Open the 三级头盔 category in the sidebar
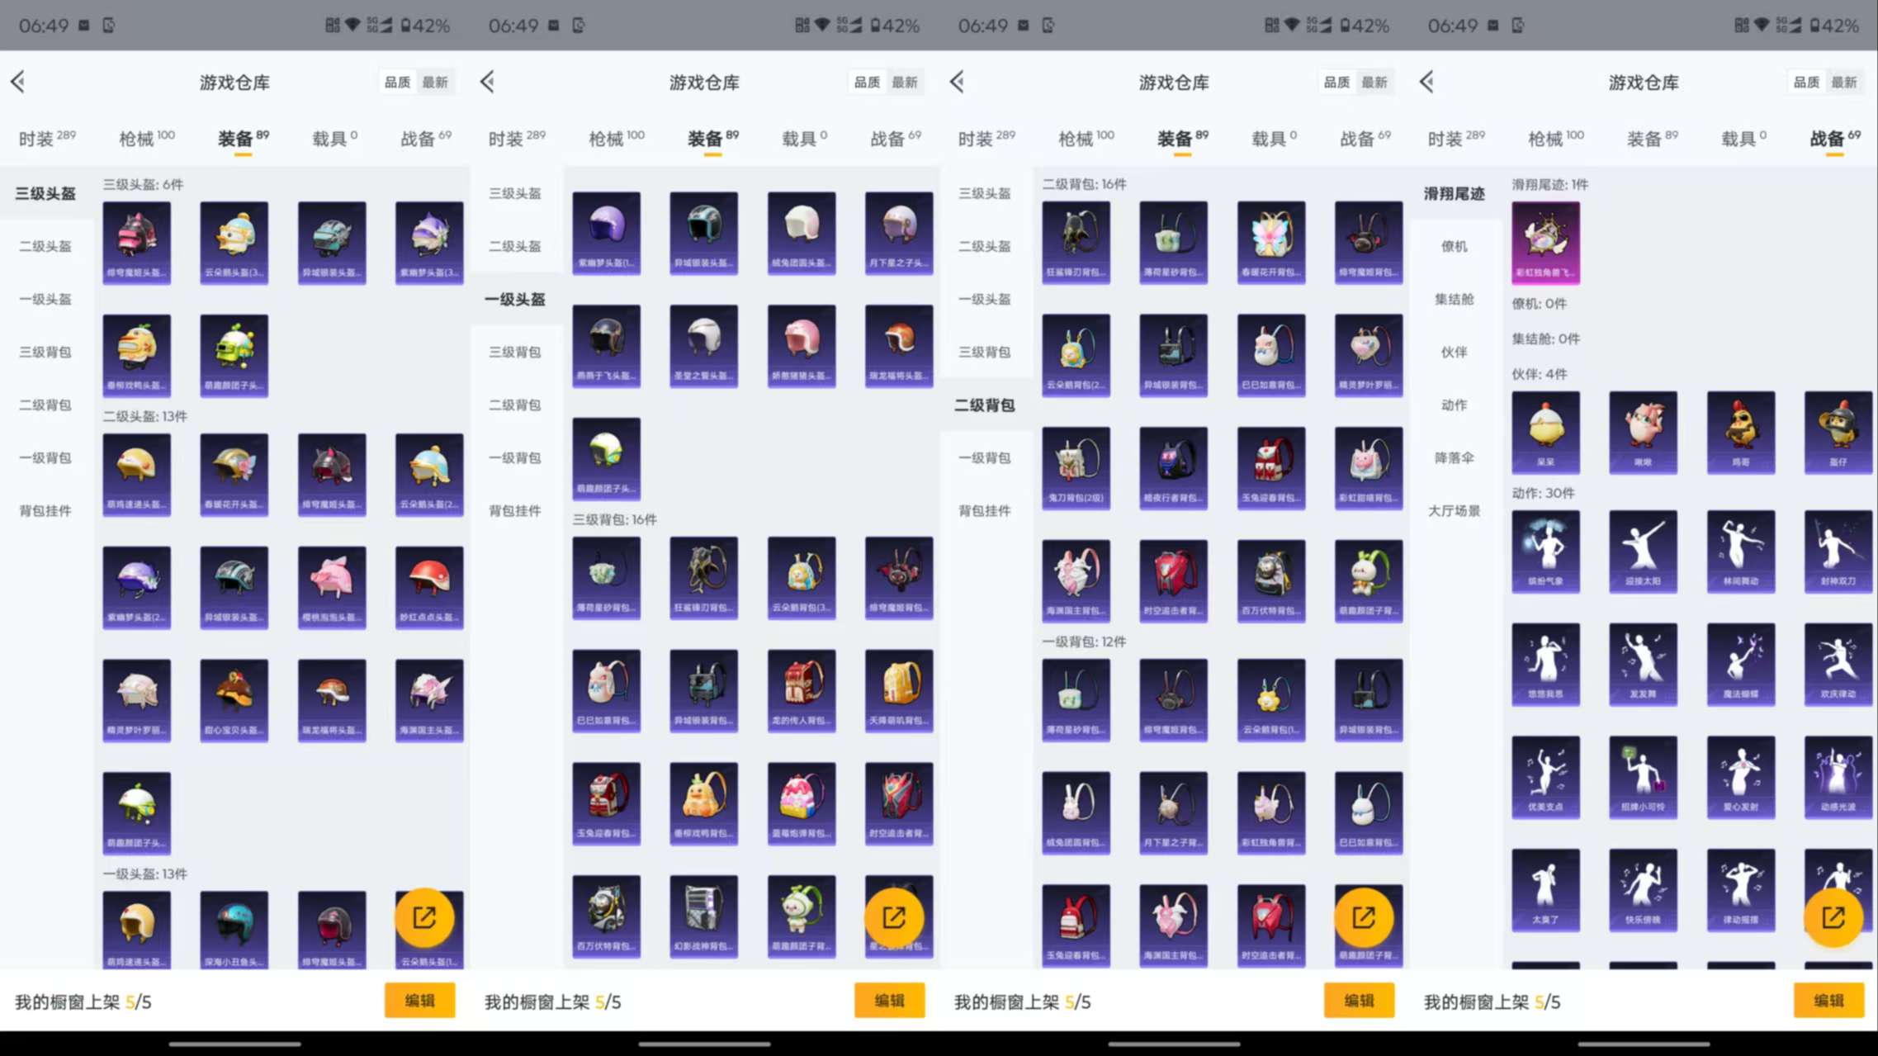 [x=45, y=192]
